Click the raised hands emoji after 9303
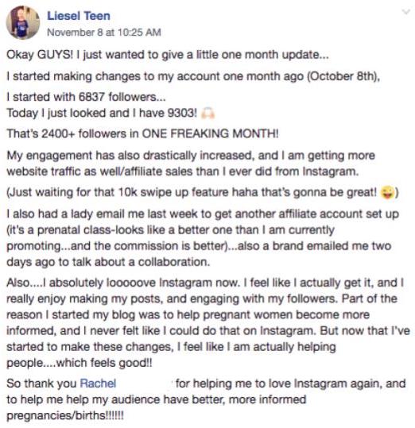The height and width of the screenshot is (428, 415). pyautogui.click(x=208, y=113)
